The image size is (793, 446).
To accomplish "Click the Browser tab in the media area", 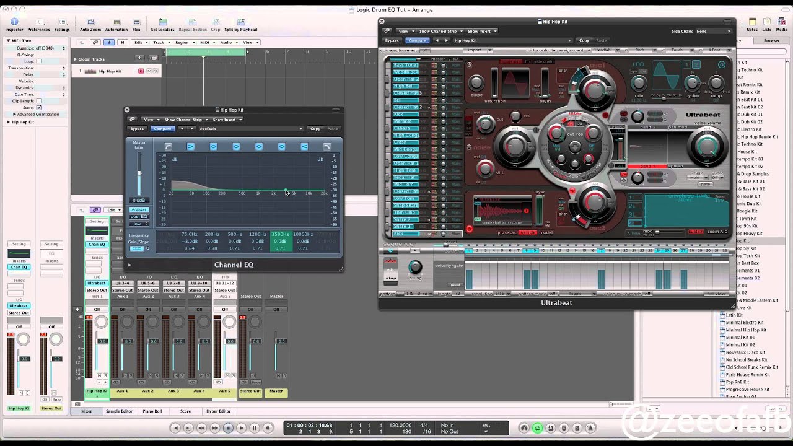I will coord(771,40).
